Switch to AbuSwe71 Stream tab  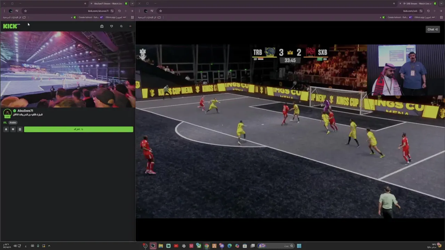[108, 3]
